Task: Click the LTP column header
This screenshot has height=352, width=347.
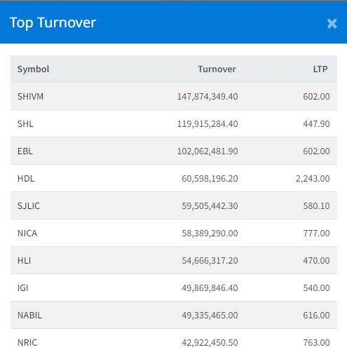Action: tap(320, 69)
